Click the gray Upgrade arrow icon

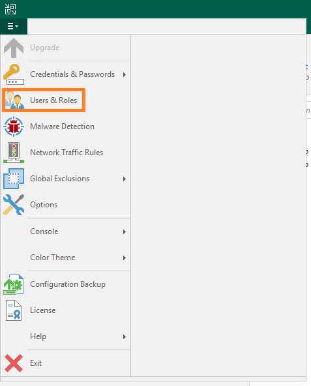[x=14, y=48]
